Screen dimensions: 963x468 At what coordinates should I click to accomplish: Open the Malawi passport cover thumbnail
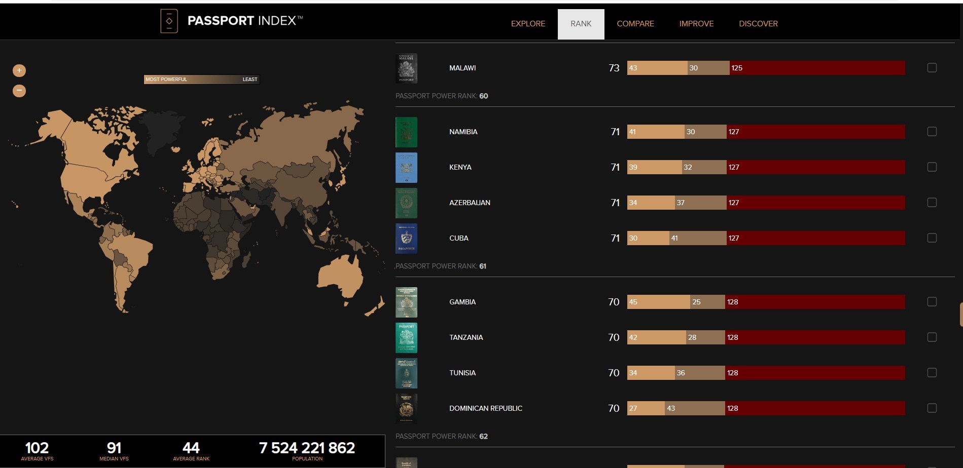[406, 68]
